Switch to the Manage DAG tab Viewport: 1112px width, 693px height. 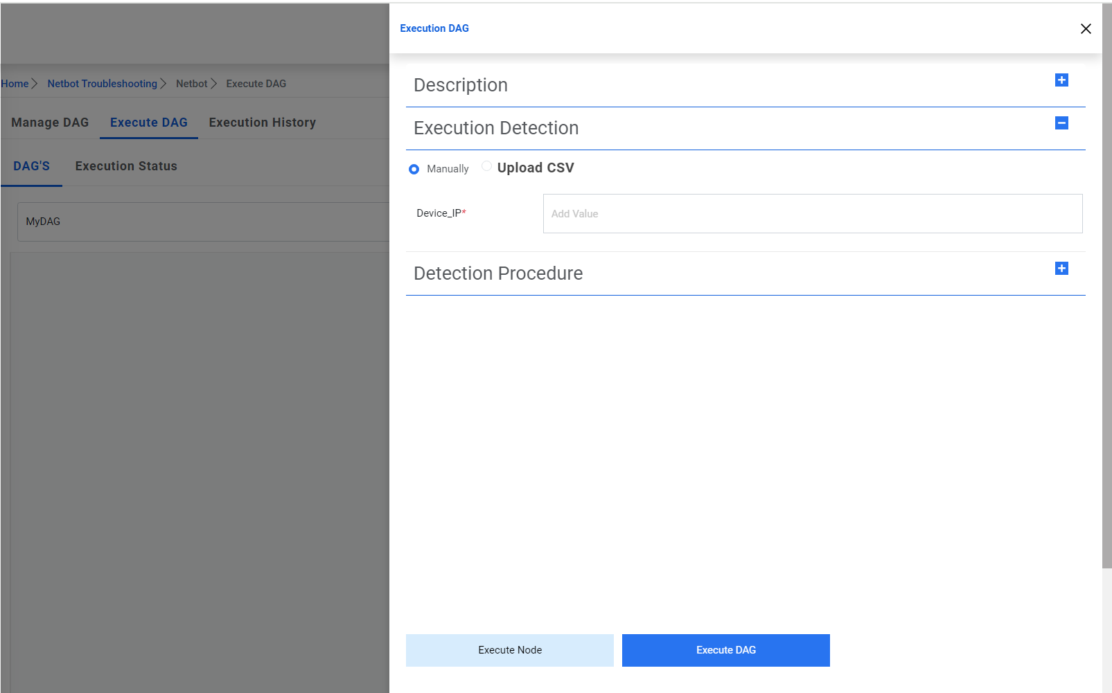click(x=49, y=122)
